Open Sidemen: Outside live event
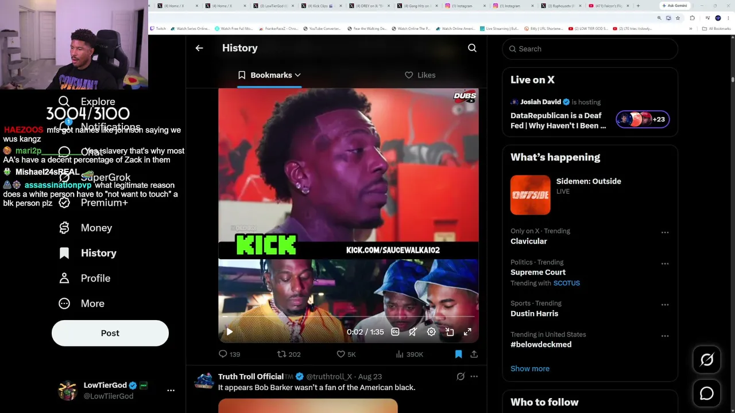Image resolution: width=735 pixels, height=413 pixels. coord(589,181)
